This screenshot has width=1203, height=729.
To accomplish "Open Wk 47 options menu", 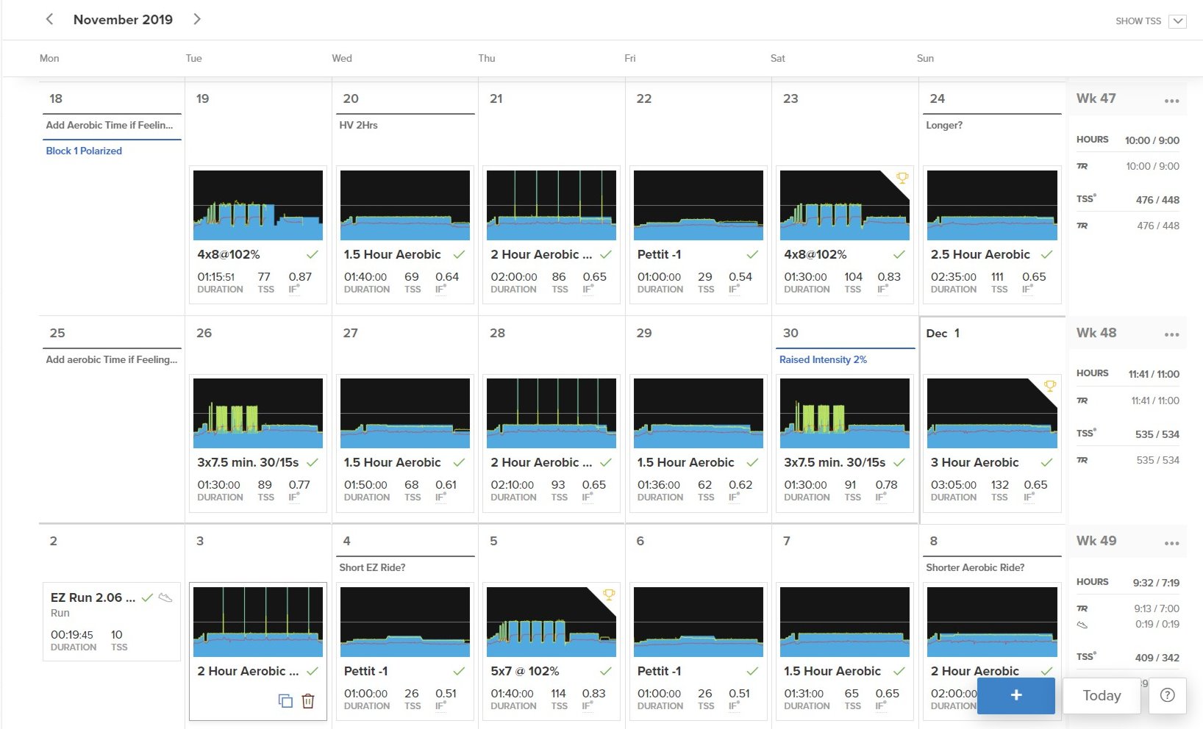I will [1171, 101].
